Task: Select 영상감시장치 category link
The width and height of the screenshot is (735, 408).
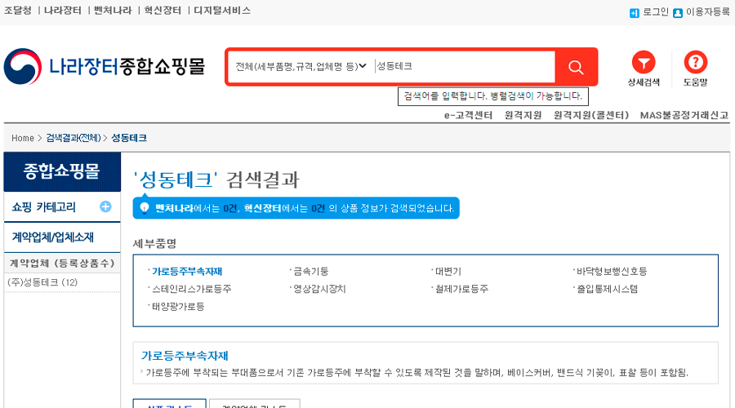Action: click(319, 289)
